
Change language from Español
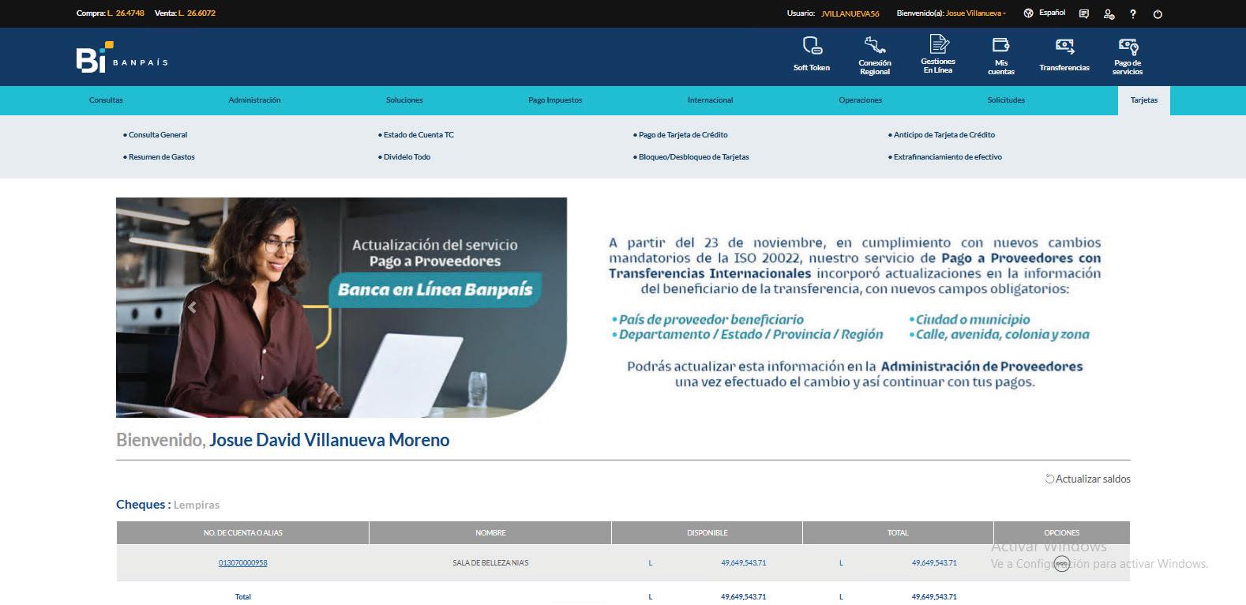coord(1052,13)
